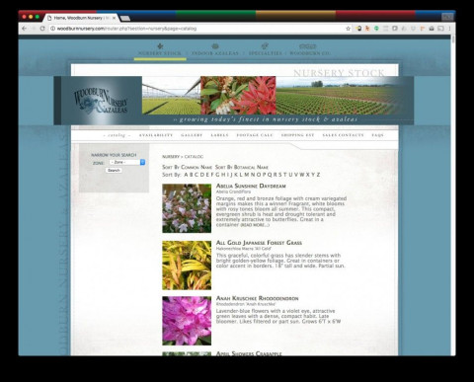The width and height of the screenshot is (474, 382).
Task: Open the Nursery Stock section
Action: pyautogui.click(x=160, y=53)
